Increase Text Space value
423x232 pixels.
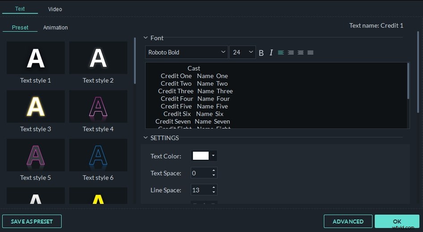[x=214, y=170]
